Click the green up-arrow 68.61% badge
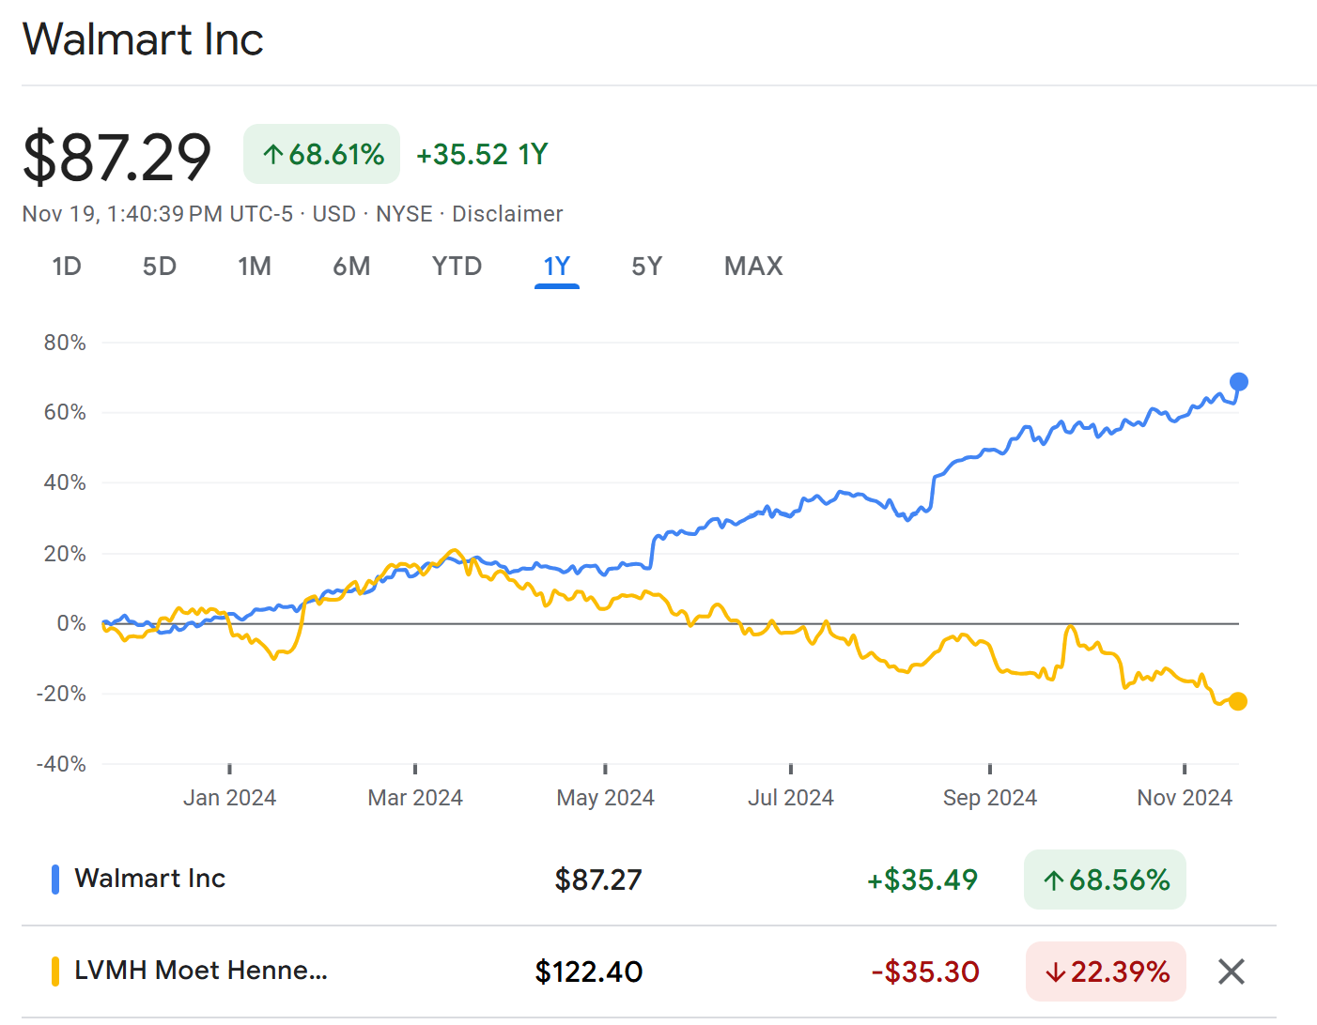Viewport: 1317px width, 1025px height. click(x=321, y=154)
